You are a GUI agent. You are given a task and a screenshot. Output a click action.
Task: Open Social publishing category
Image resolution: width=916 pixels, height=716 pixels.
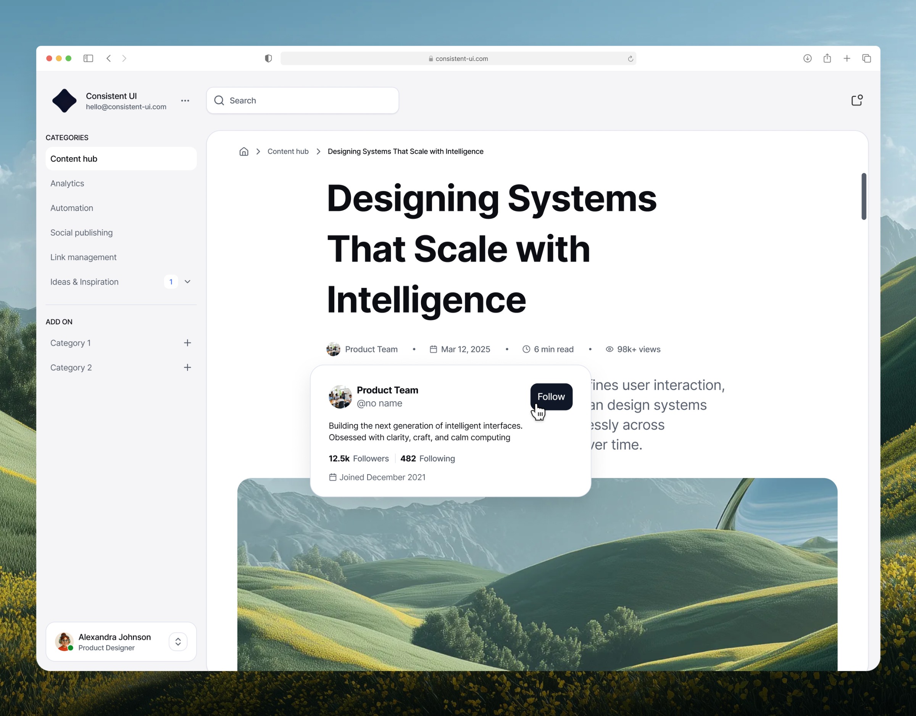(x=81, y=233)
